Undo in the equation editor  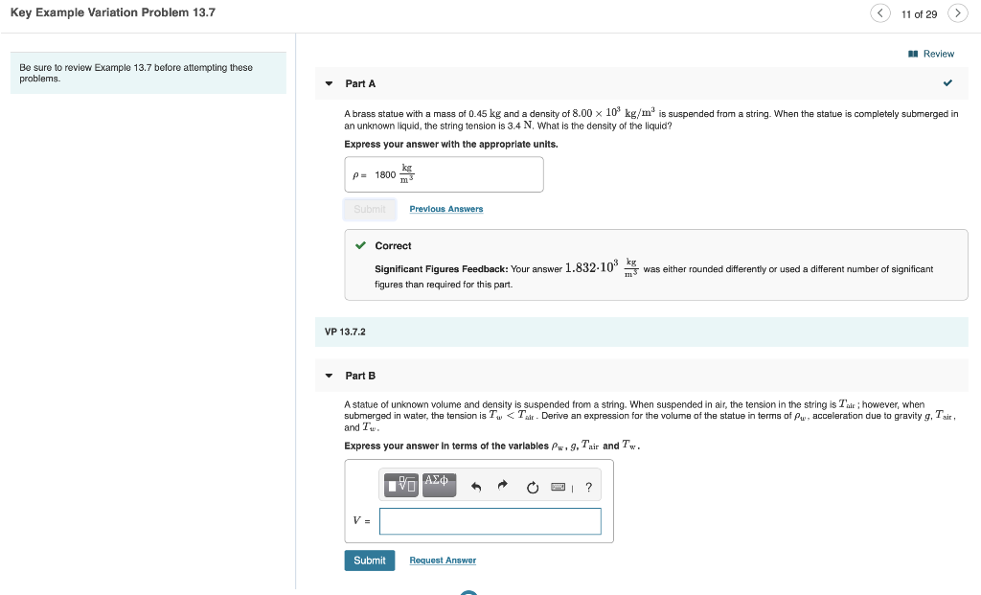(x=476, y=486)
